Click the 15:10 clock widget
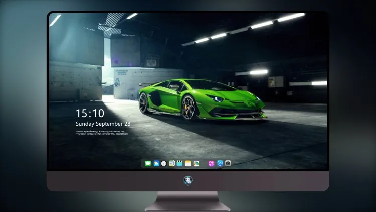This screenshot has height=212, width=376. point(90,113)
